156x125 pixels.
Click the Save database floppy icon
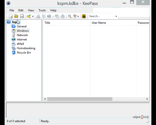[x=22, y=16]
